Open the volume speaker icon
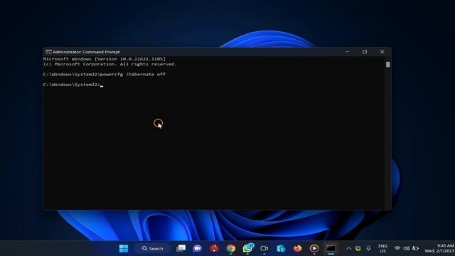This screenshot has width=455, height=256. [x=406, y=248]
